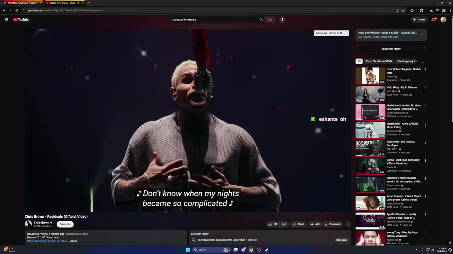The image size is (453, 254).
Task: Share the video
Action: pos(298,224)
